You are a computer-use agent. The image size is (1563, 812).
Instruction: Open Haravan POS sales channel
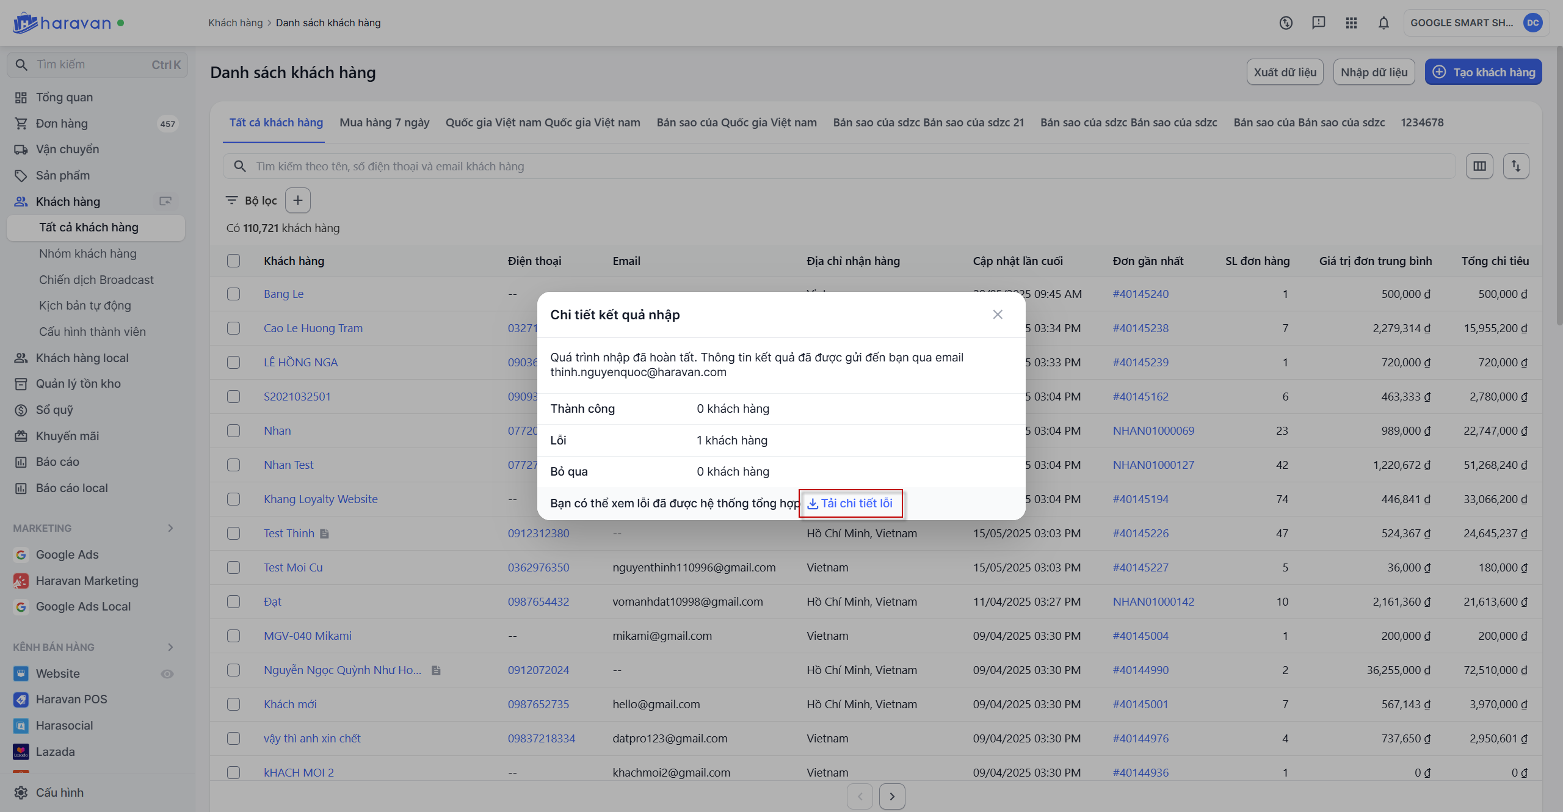pyautogui.click(x=71, y=699)
